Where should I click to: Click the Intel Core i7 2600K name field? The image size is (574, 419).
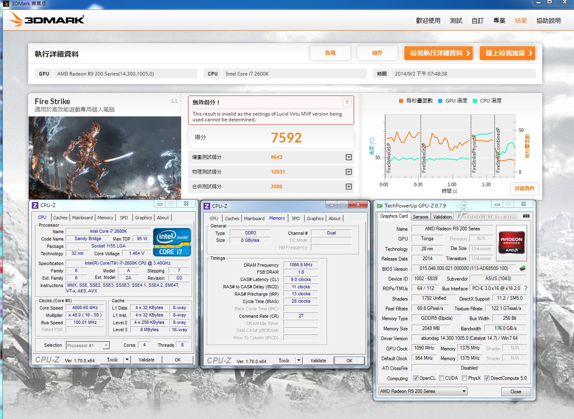pyautogui.click(x=108, y=231)
